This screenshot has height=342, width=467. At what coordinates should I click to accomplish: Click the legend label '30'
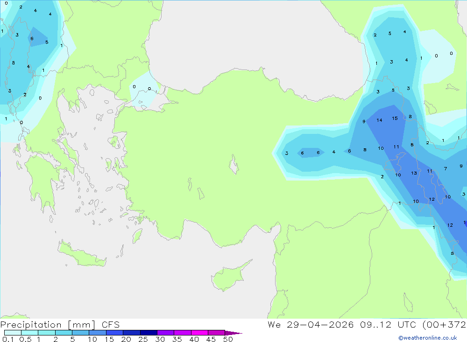160,339
